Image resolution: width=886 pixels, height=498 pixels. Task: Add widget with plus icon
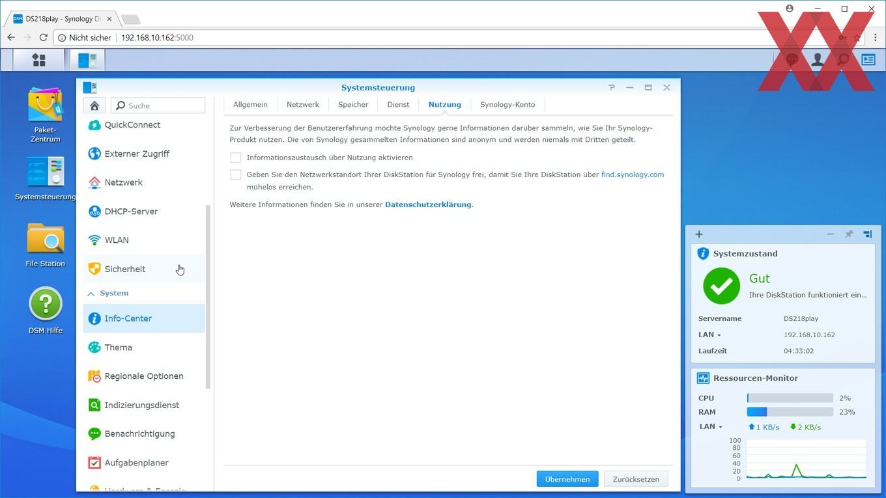[699, 234]
